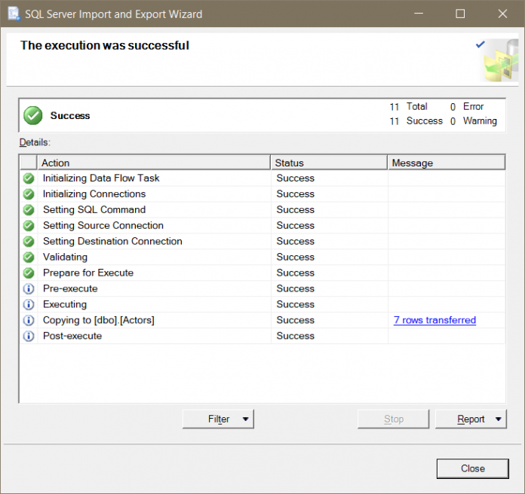Click the wizard icon in the title bar
Viewport: 525px width, 494px height.
tap(13, 14)
